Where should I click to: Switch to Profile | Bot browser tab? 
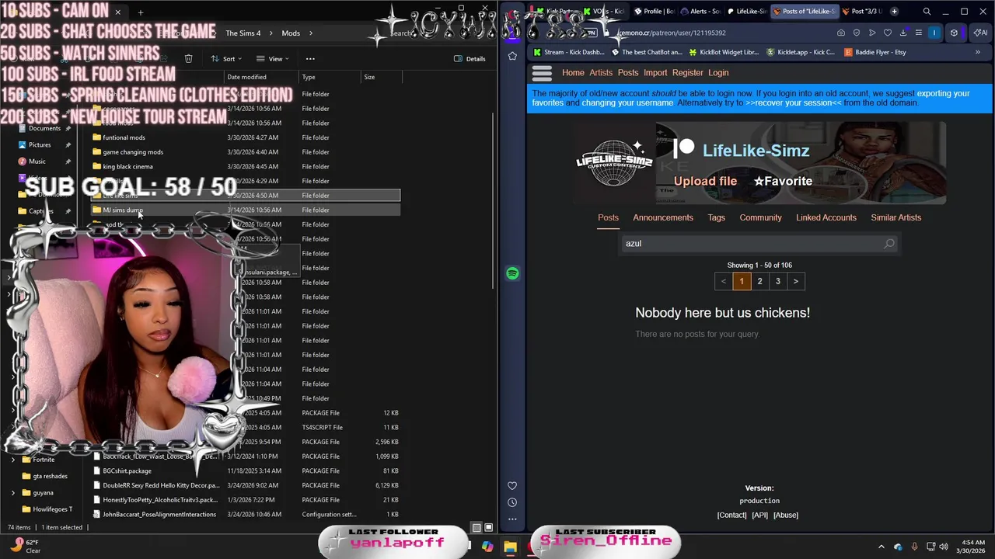tap(654, 12)
